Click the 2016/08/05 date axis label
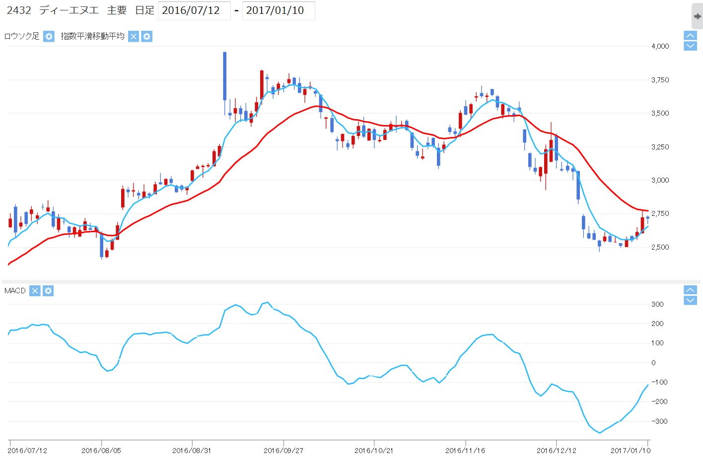The image size is (703, 459). click(101, 451)
